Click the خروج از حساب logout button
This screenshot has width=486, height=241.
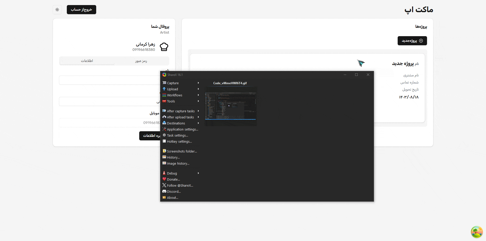coord(82,10)
